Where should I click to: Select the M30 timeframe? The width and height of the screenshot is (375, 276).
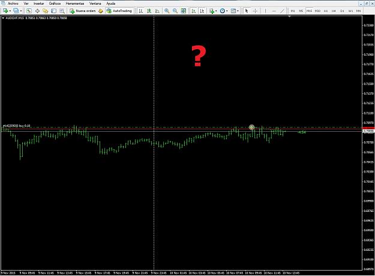click(317, 11)
